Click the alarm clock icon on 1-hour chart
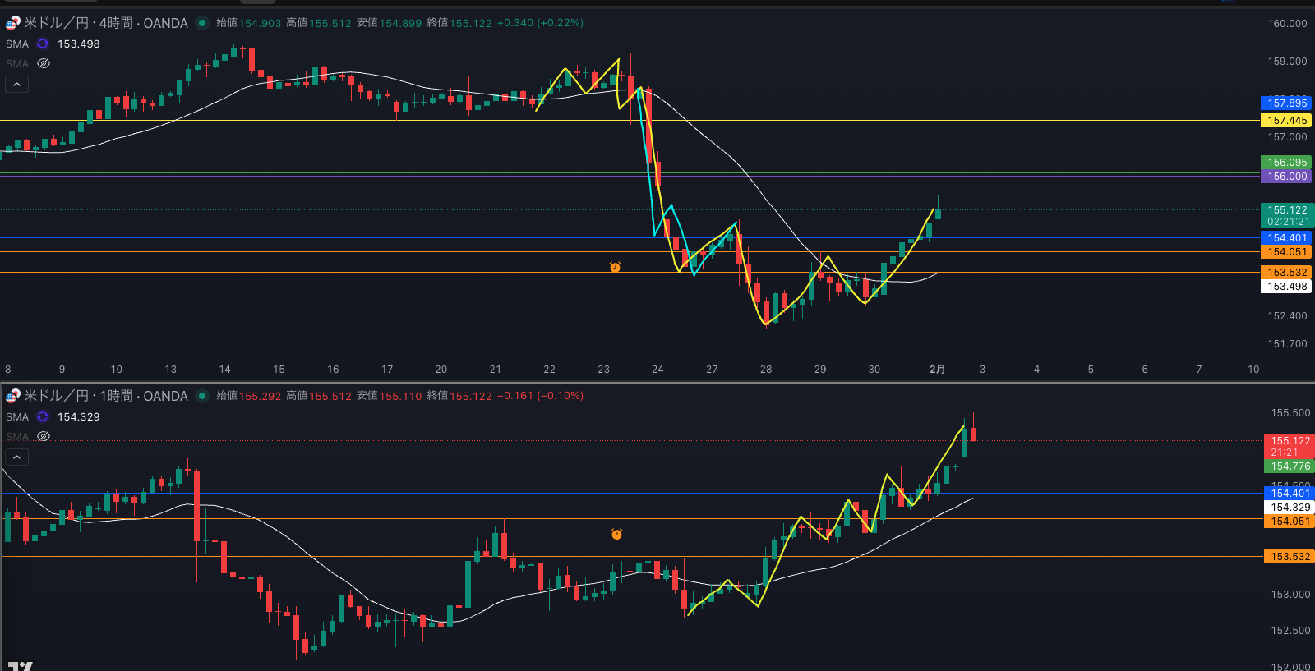 (616, 534)
